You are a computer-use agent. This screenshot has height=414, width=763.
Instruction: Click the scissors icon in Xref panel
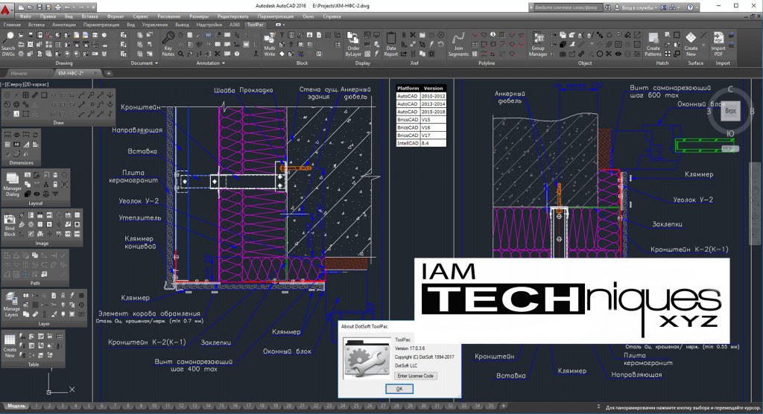tap(413, 35)
